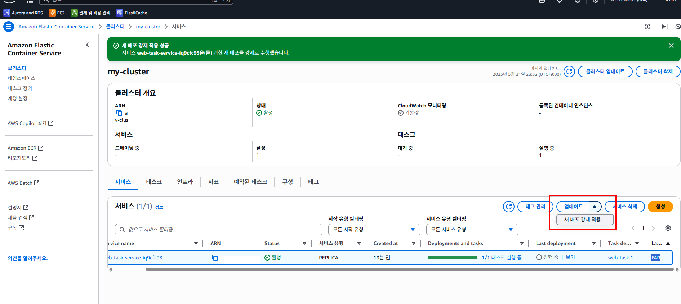The image size is (681, 304).
Task: Open web-task-service-iq9cfc93 service link
Action: pyautogui.click(x=135, y=258)
